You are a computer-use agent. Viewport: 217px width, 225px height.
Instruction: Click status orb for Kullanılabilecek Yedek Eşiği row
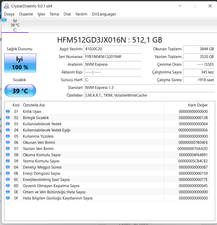8,130
